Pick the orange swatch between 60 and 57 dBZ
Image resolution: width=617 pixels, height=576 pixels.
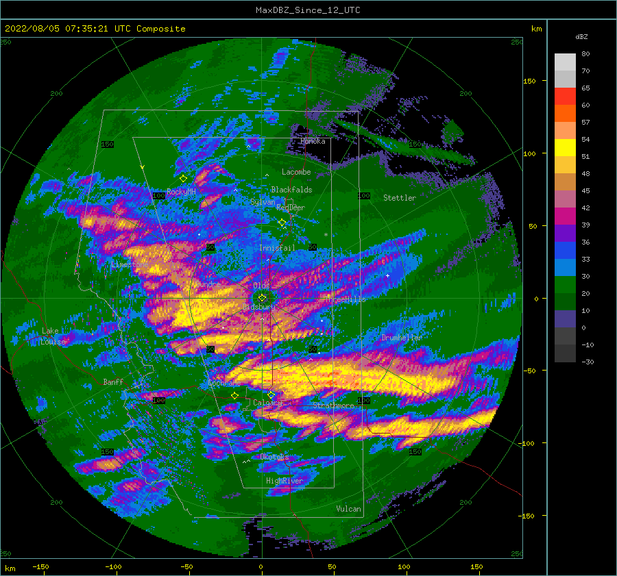coord(565,114)
